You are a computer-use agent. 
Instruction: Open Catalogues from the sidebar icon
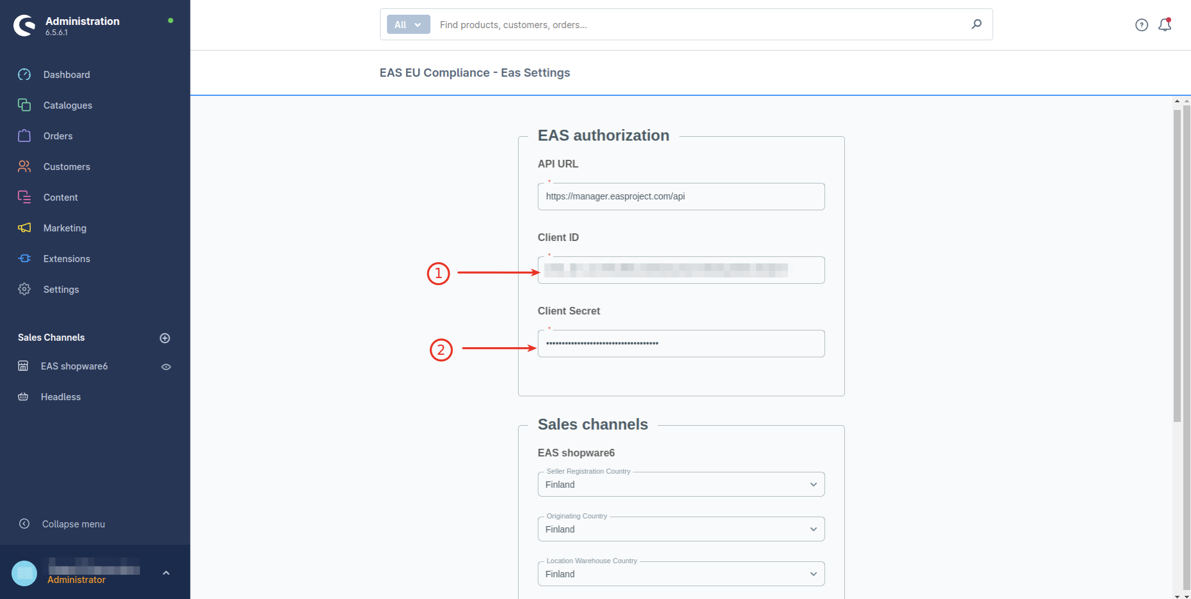pos(24,105)
